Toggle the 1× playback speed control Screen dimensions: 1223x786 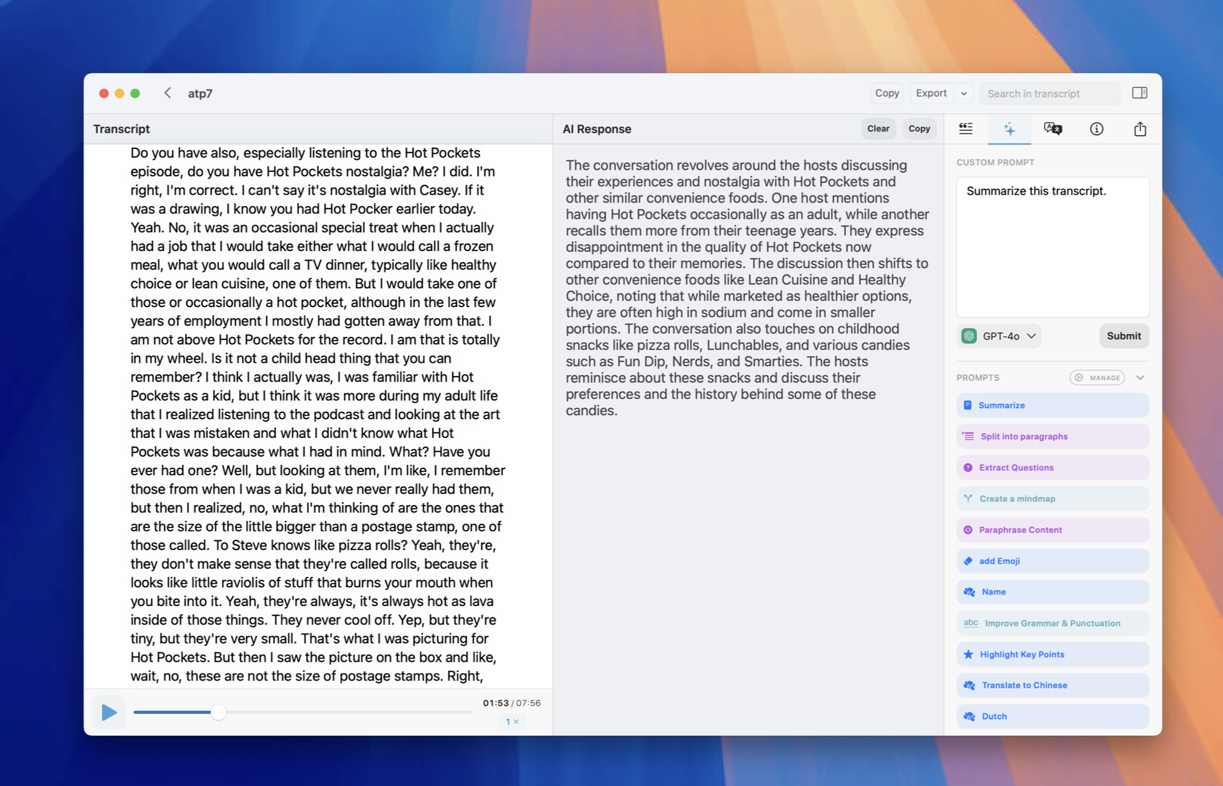512,721
